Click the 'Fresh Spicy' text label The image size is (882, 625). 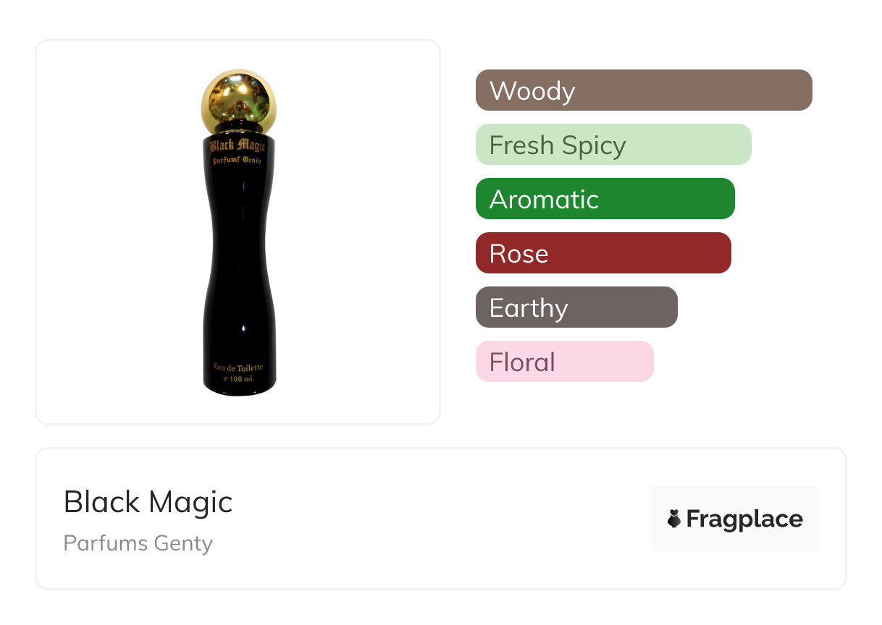click(x=558, y=145)
